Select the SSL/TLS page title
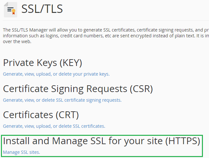This screenshot has height=158, width=209. (42, 9)
